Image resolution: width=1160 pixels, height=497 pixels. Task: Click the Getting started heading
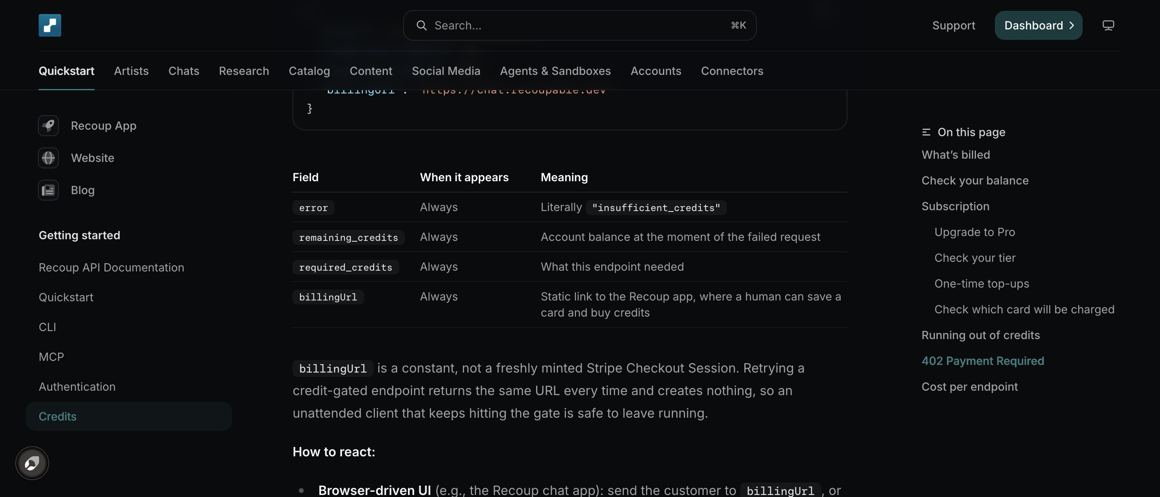coord(79,236)
